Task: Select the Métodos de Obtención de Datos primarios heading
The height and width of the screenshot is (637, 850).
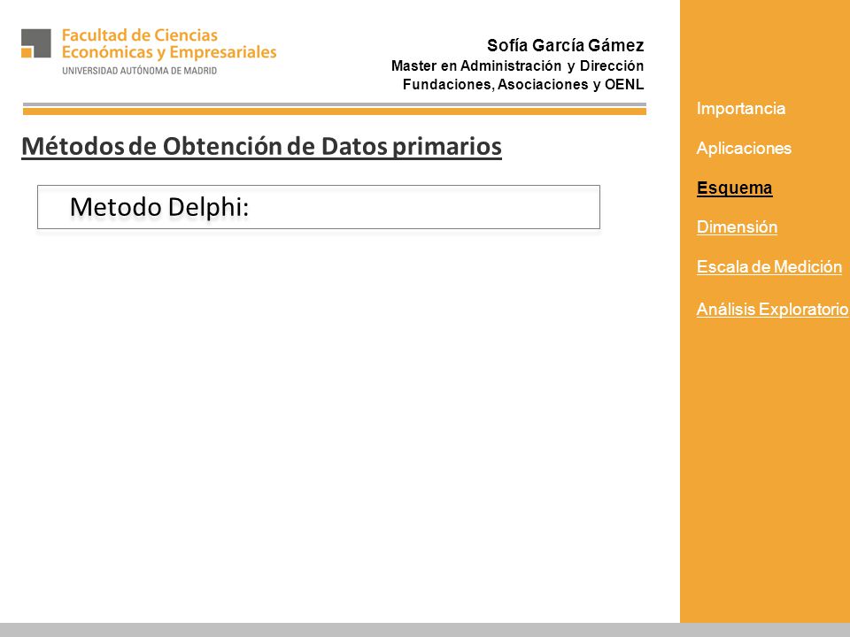Action: [x=261, y=146]
